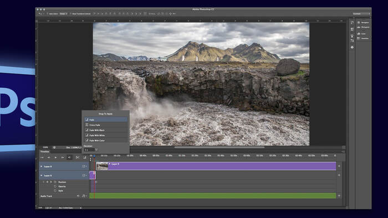The width and height of the screenshot is (388, 218).
Task: Go to next Position keyframe
Action: point(51,182)
